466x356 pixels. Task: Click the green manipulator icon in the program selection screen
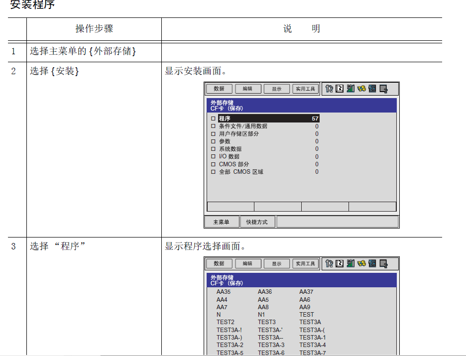(350, 263)
